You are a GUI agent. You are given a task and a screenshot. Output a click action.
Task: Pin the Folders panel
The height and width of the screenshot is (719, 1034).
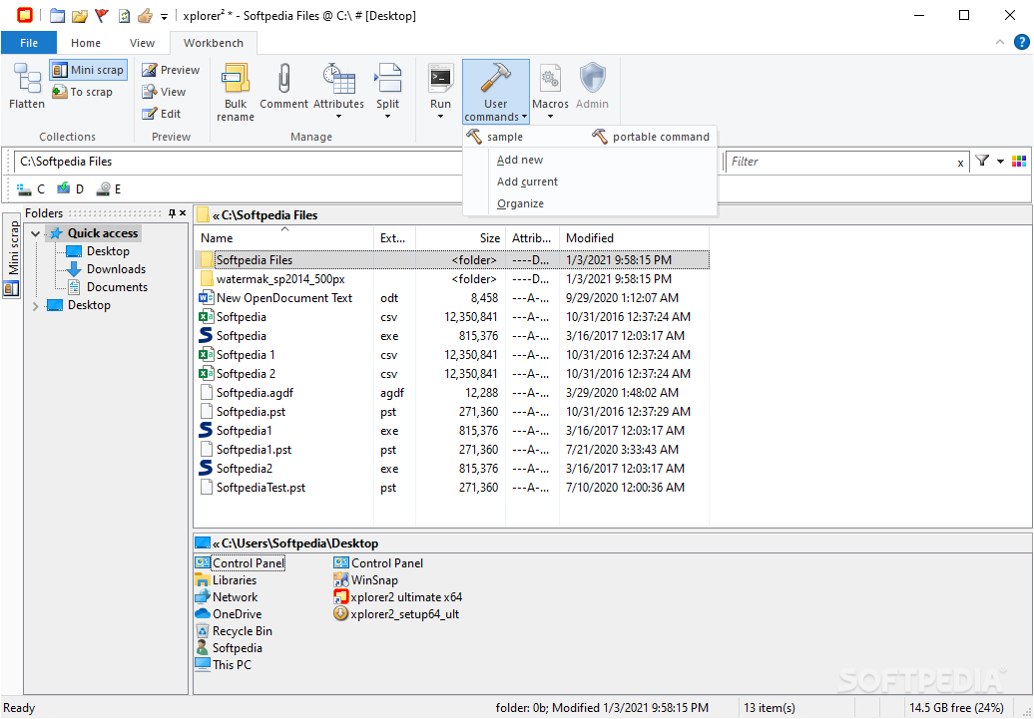(x=172, y=212)
